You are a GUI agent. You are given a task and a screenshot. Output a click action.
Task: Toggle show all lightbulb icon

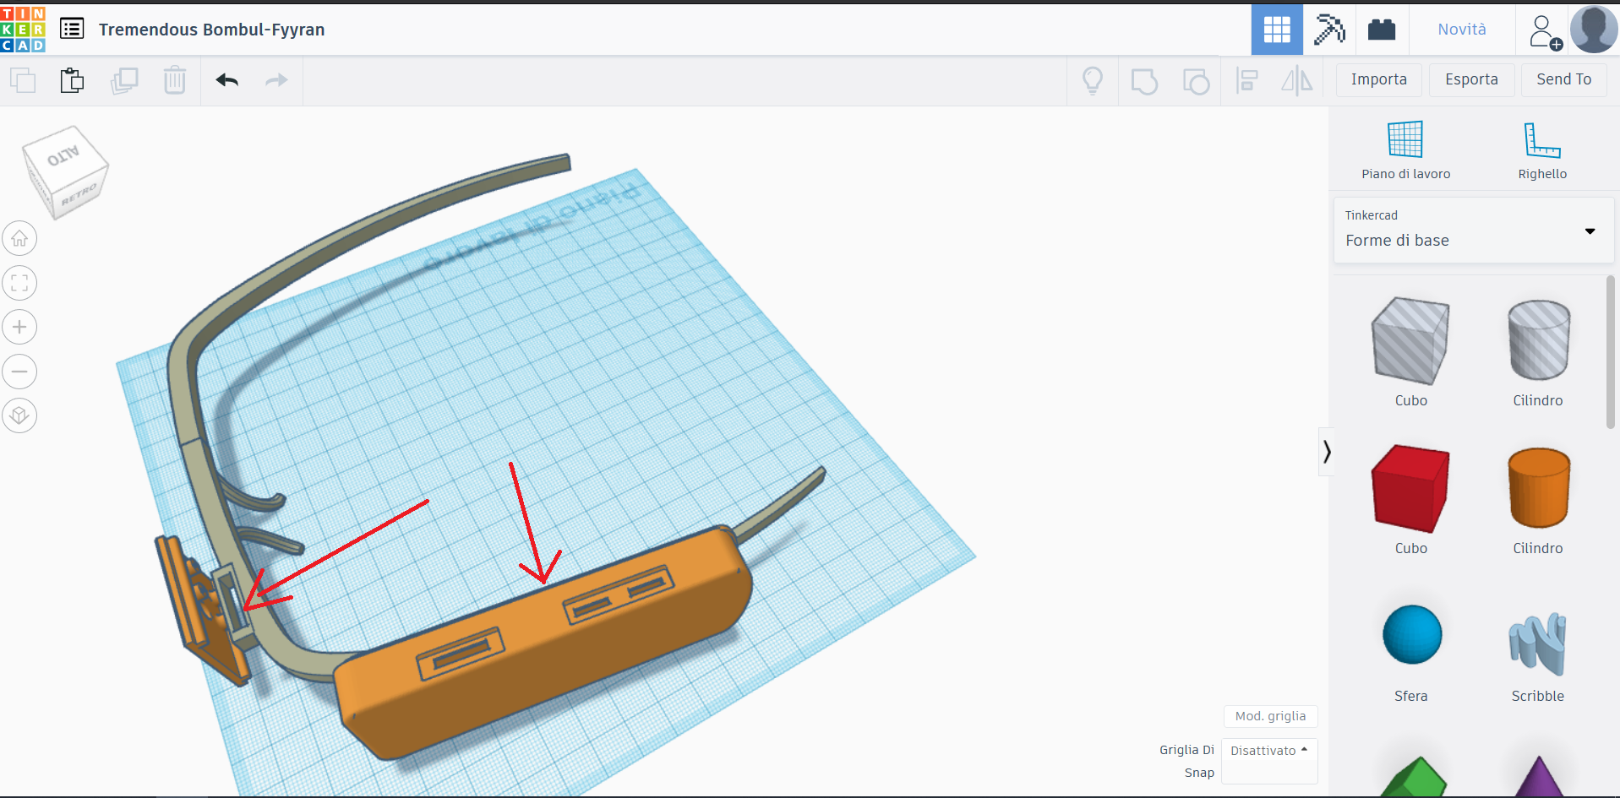pos(1093,81)
